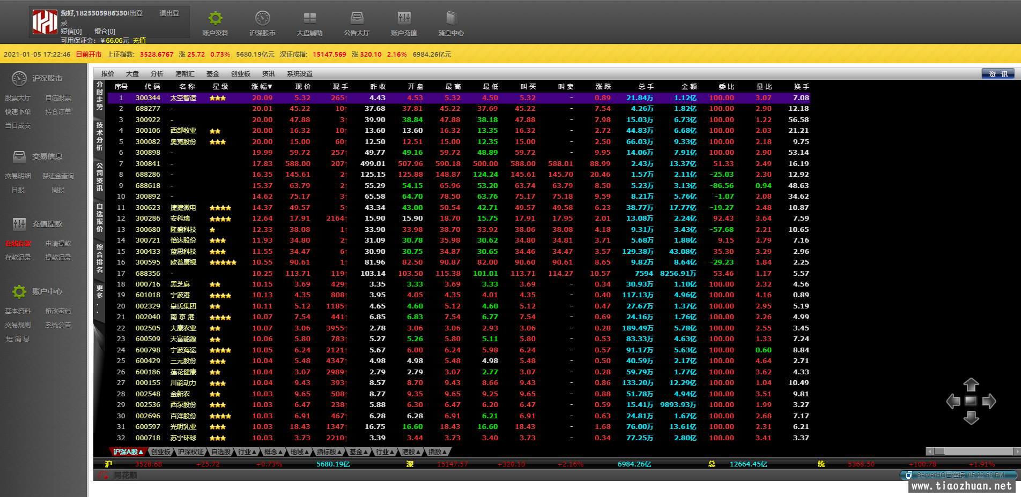Screen dimensions: 1021x497
Task: Open the 系统设置 menu
Action: 300,74
